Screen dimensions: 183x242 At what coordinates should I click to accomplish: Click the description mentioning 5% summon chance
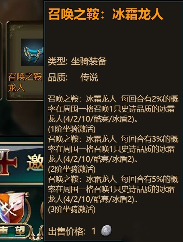[113, 189]
